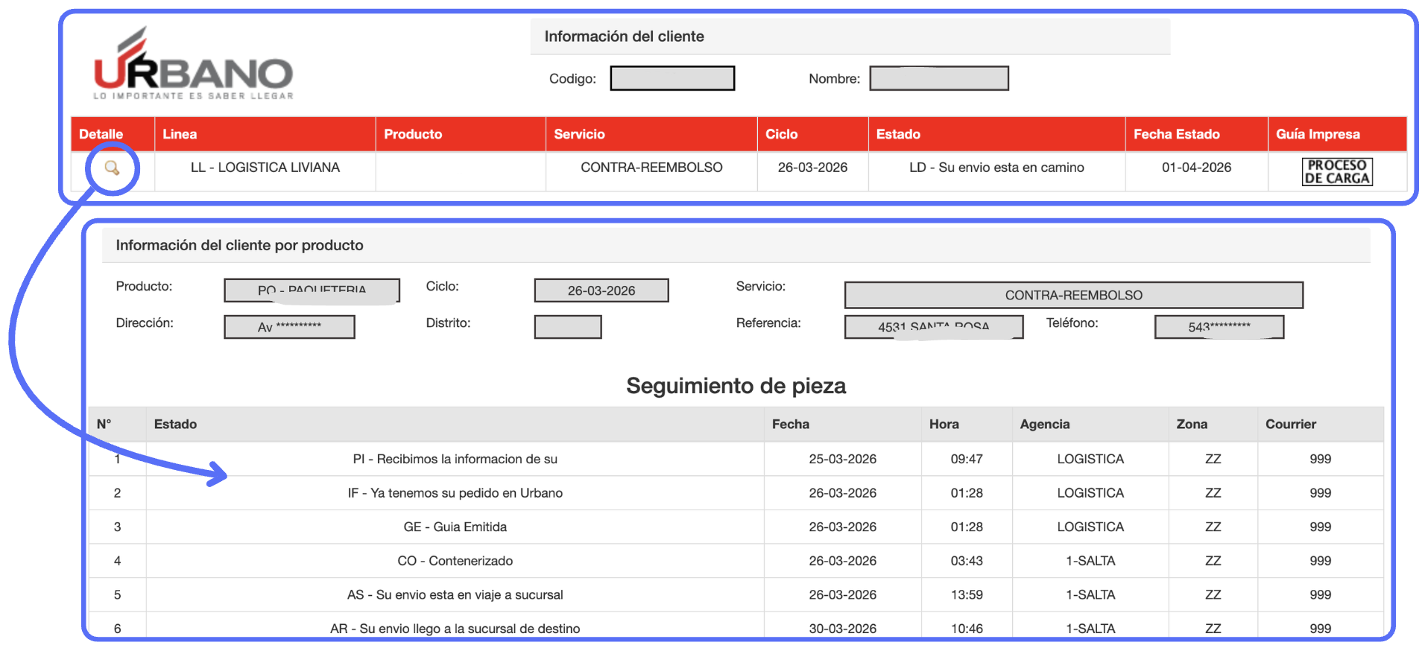Click the Estado column header in red table
The image size is (1422, 648).
click(x=898, y=134)
